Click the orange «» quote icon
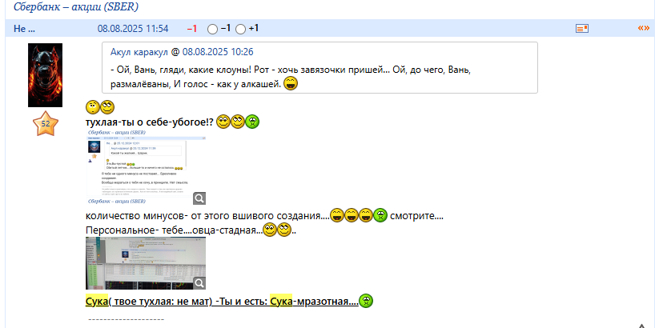 (643, 28)
